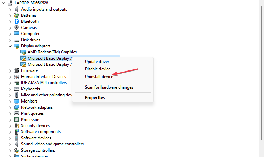Viewport: 264px width, 157px height.
Task: Click the Disk drives icon
Action: [x=16, y=41]
